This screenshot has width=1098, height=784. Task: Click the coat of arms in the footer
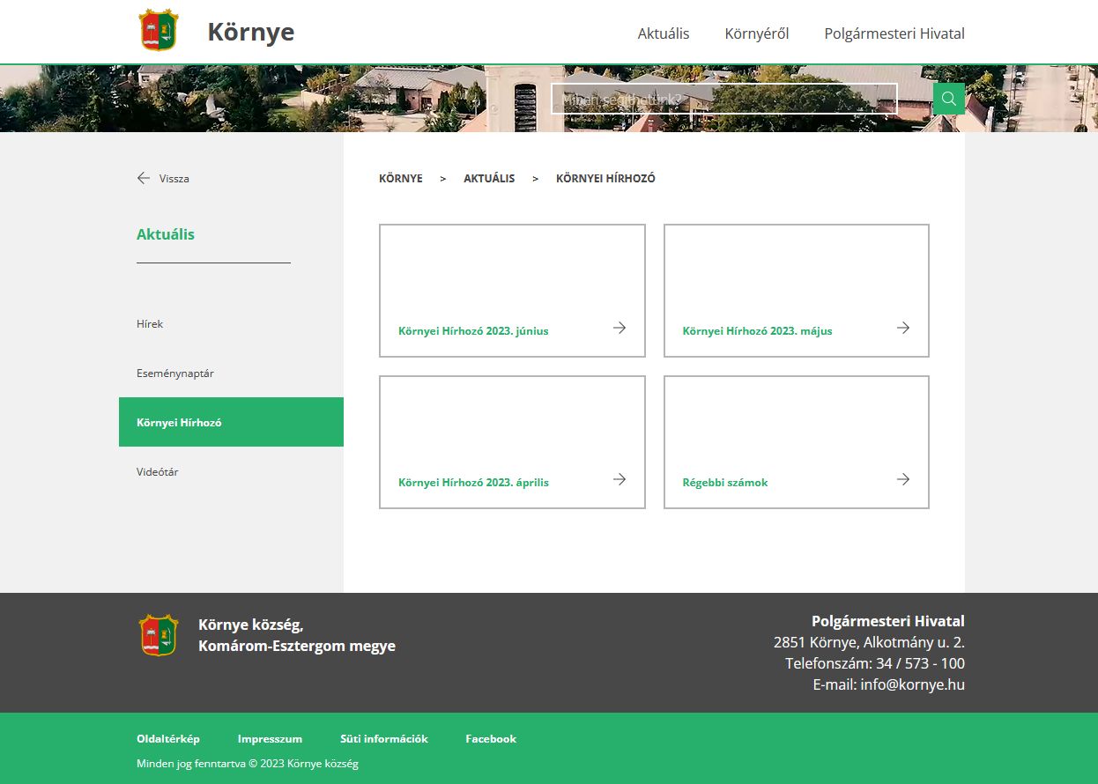(159, 635)
